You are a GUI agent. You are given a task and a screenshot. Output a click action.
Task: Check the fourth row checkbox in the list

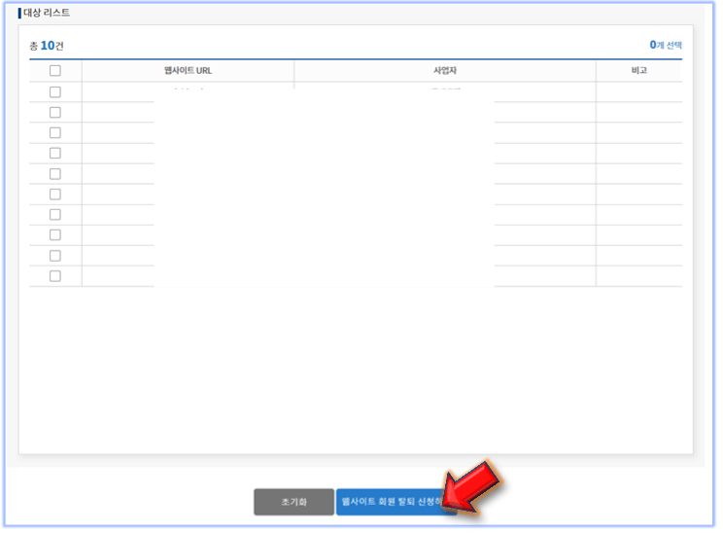pyautogui.click(x=55, y=154)
